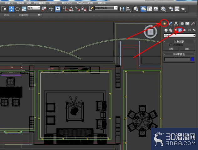Open the Hierarchy command panel tab
This screenshot has width=198, height=150.
click(x=176, y=23)
